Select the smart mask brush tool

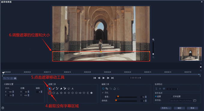tap(57, 89)
